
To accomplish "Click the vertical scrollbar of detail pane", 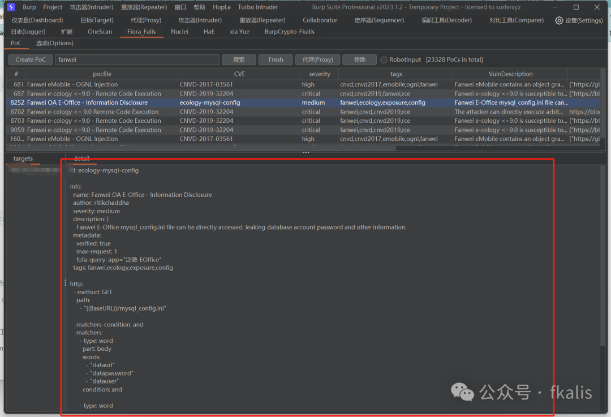I will coord(603,255).
